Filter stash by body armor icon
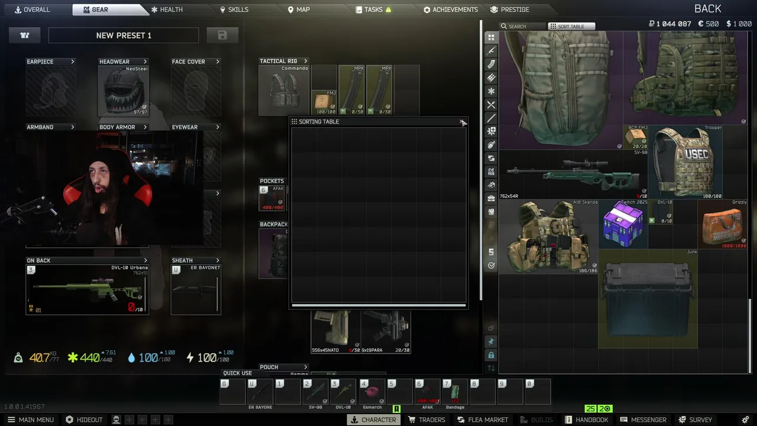The height and width of the screenshot is (426, 757). [x=491, y=212]
